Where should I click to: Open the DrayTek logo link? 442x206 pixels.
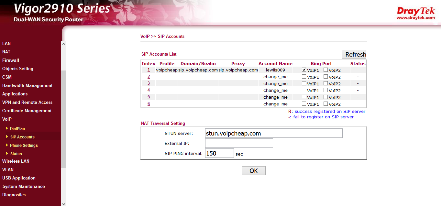coord(416,13)
